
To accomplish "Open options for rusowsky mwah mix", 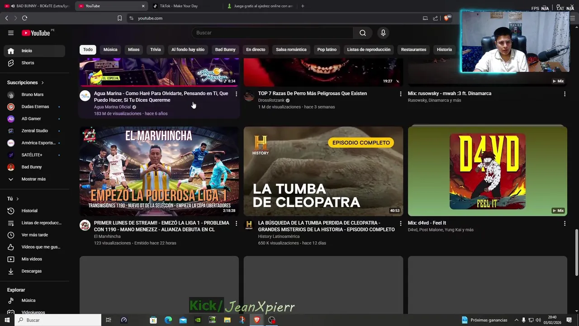I will [x=565, y=94].
